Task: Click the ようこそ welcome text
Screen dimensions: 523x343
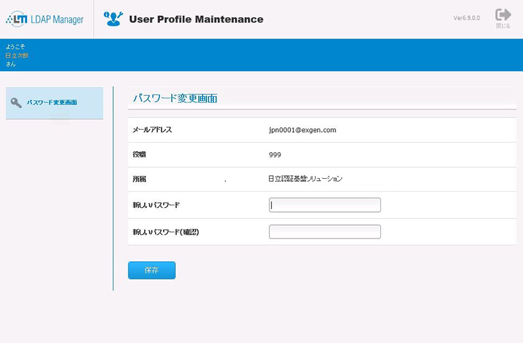Action: (15, 47)
